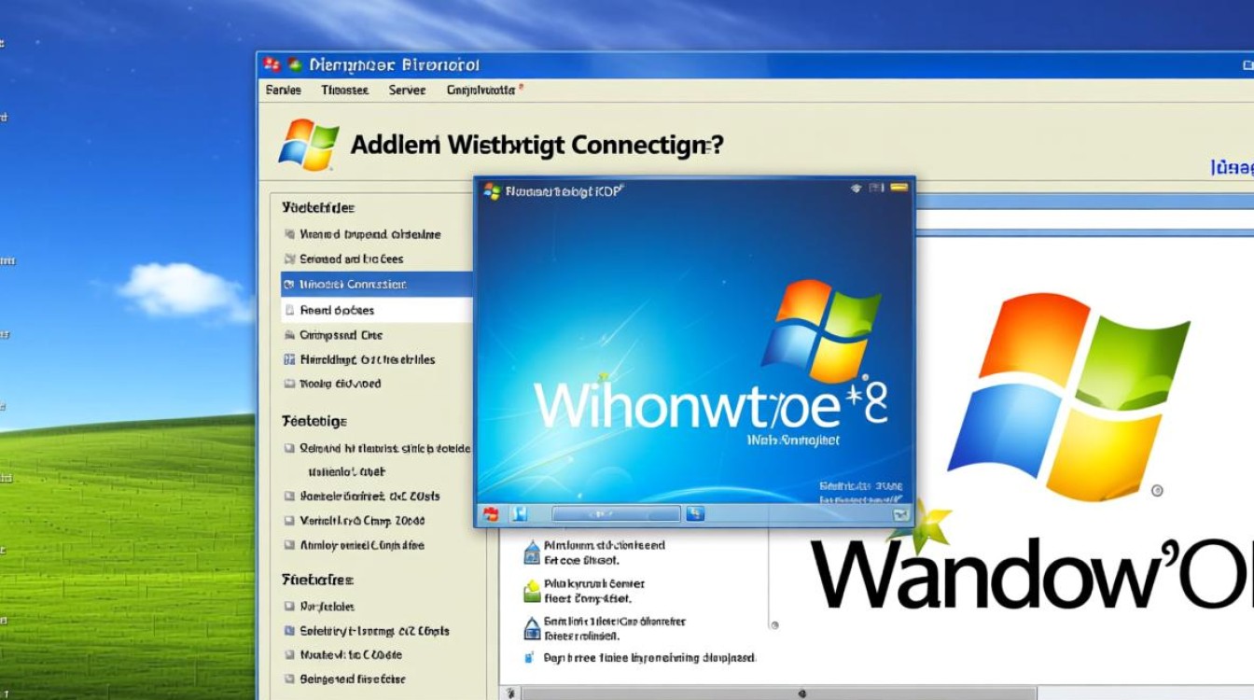Click the blue icon right of the inner taskbar button
The width and height of the screenshot is (1254, 700).
coord(694,513)
